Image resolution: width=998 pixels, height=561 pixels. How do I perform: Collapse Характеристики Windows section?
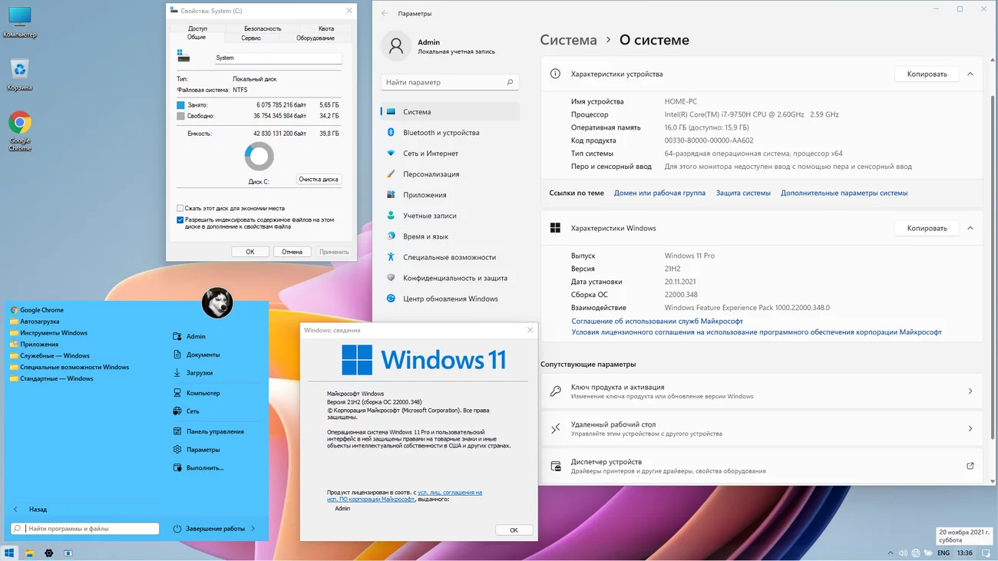[970, 228]
